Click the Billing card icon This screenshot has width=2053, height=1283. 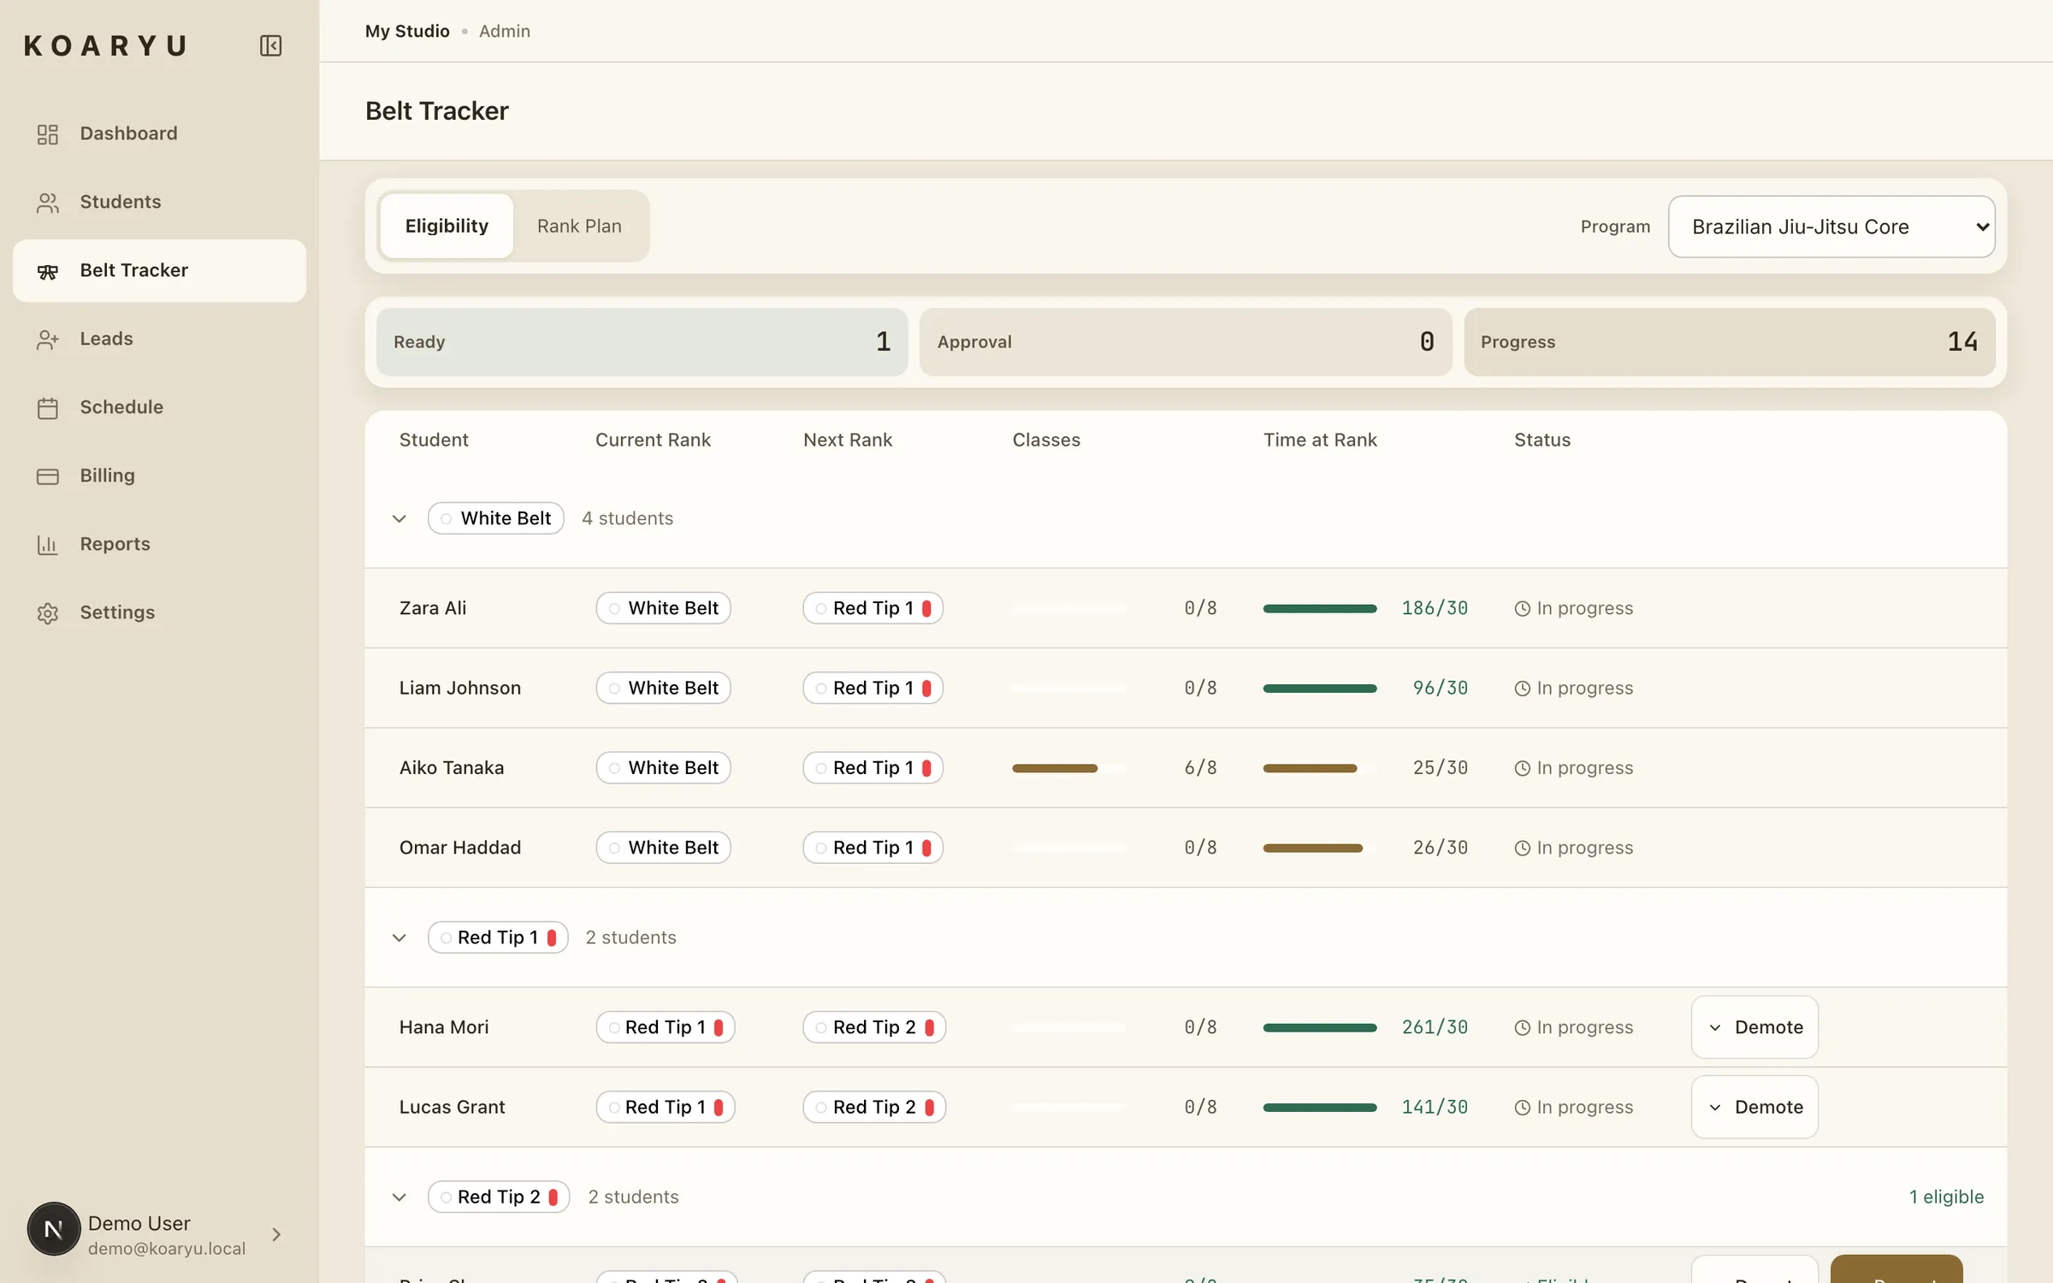(48, 476)
